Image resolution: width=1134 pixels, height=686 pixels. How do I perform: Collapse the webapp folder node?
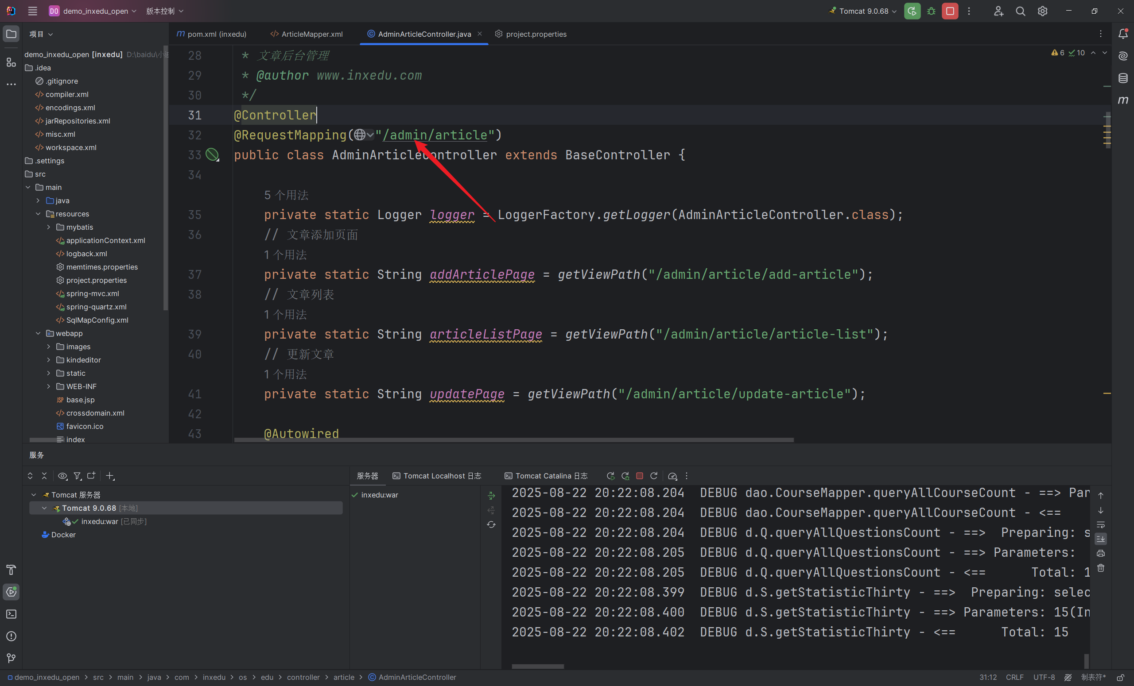(38, 333)
